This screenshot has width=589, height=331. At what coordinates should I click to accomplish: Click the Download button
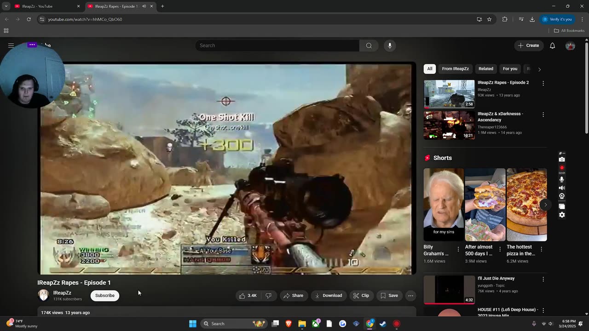click(329, 296)
